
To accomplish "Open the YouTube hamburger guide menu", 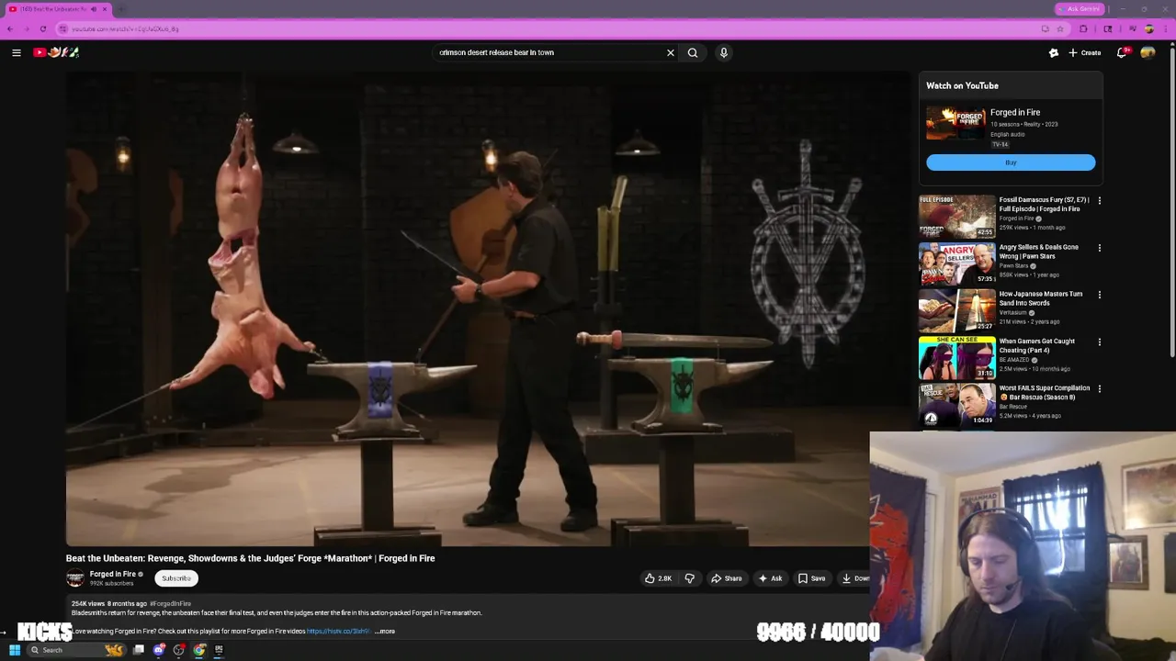I will point(17,52).
